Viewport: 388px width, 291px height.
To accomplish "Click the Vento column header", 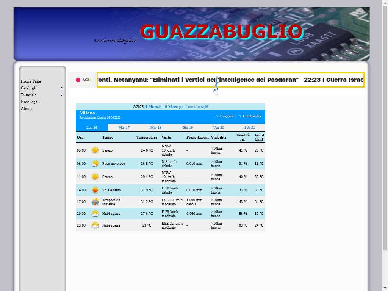I will coord(166,138).
